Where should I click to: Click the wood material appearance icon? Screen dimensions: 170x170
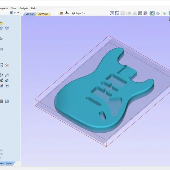coord(61,13)
